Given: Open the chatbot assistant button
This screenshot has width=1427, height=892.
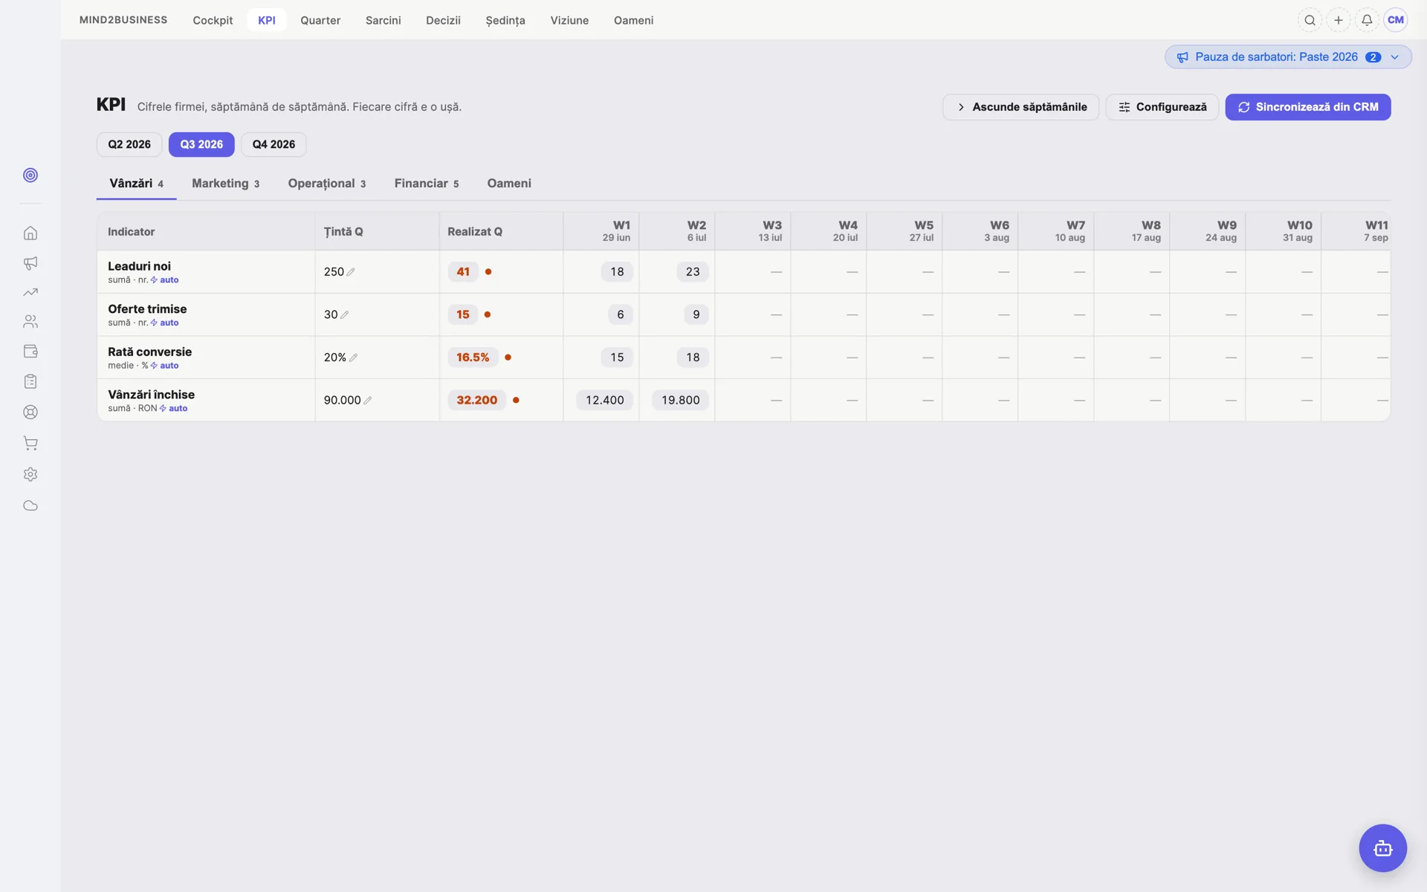Looking at the screenshot, I should [1382, 848].
